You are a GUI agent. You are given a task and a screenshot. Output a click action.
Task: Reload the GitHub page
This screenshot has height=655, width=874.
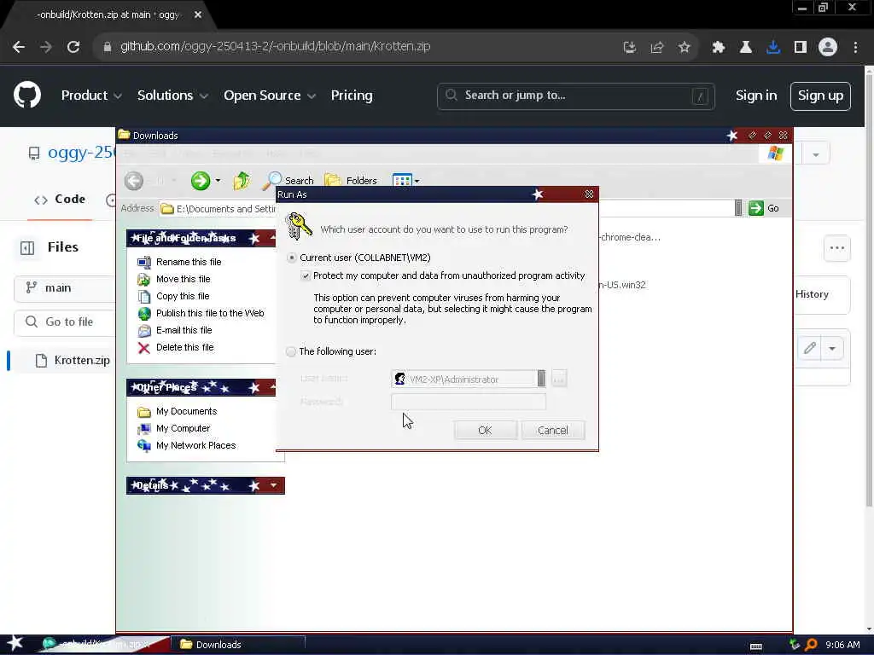73,47
